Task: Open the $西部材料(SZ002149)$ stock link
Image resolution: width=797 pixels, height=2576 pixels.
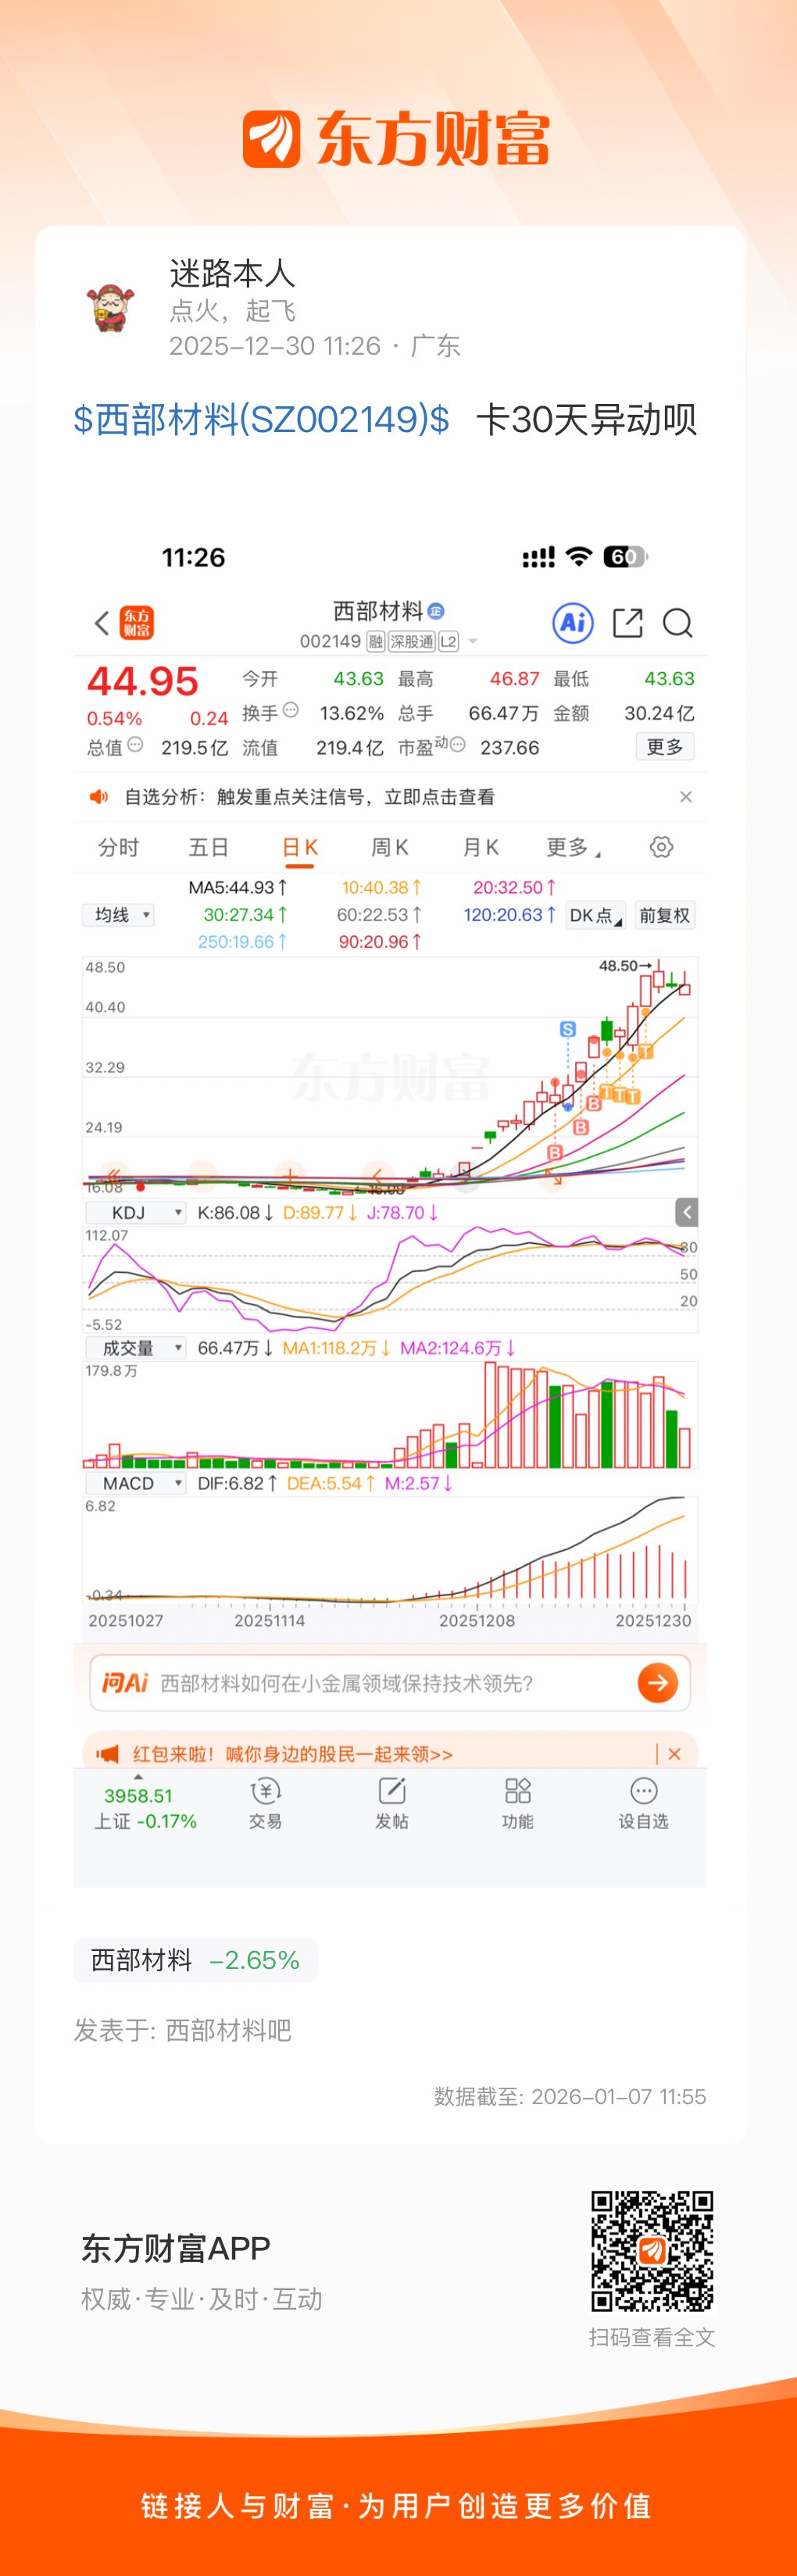Action: 262,419
